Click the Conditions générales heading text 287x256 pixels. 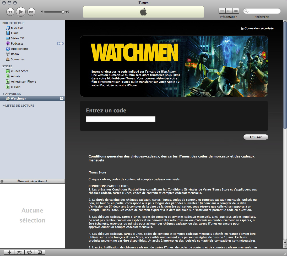pos(171,158)
